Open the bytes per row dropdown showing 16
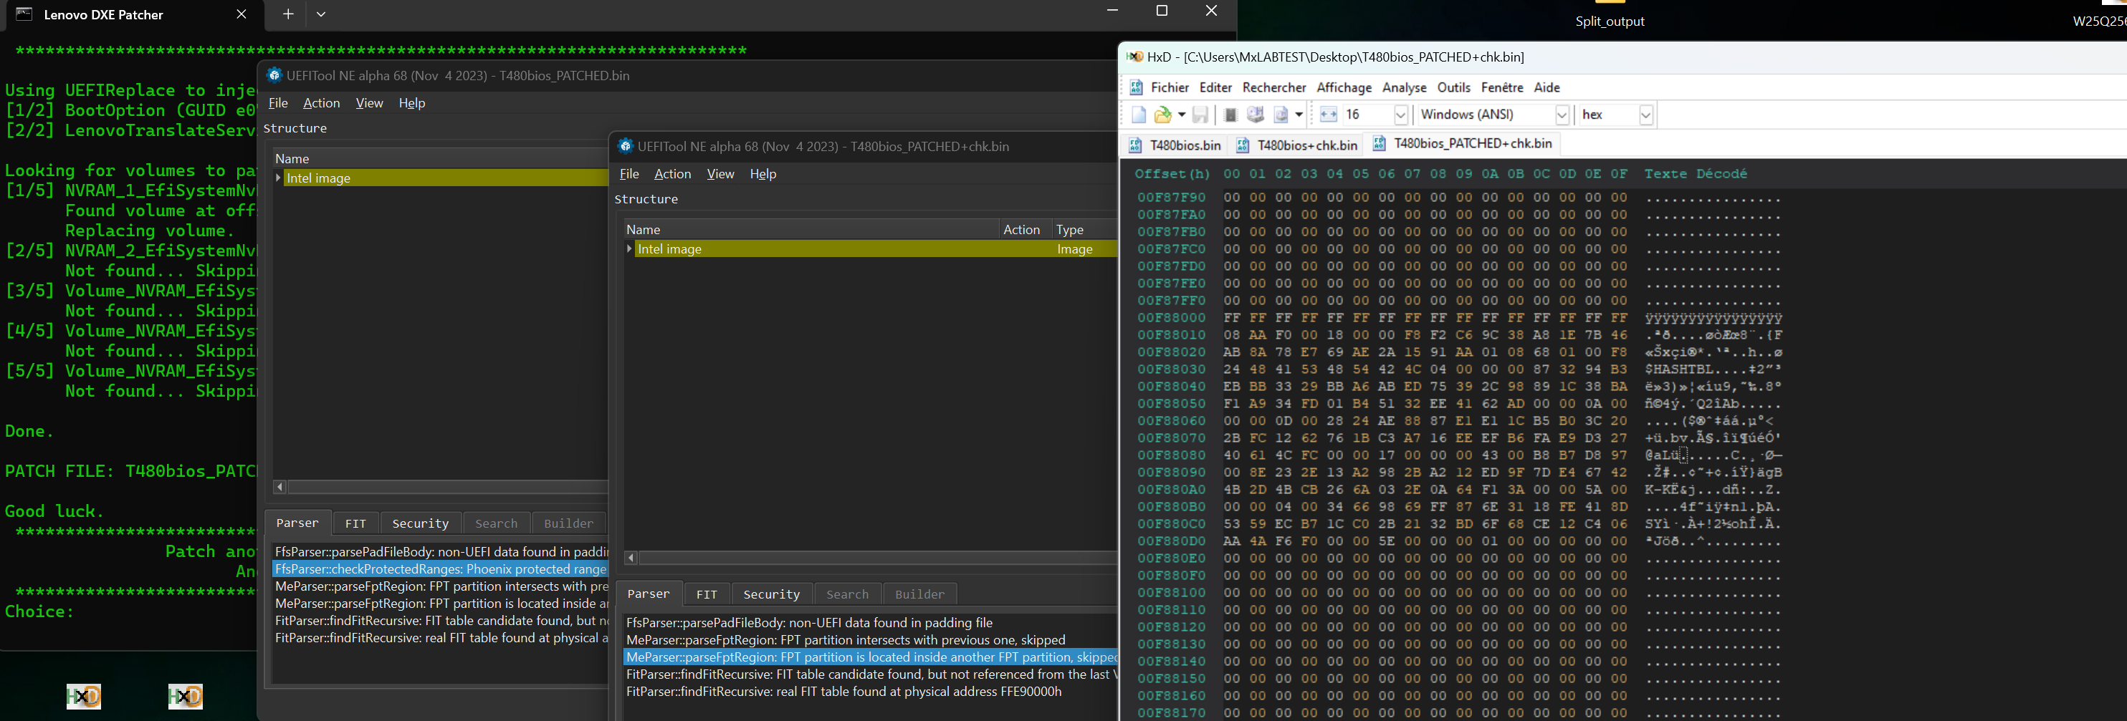This screenshot has width=2127, height=721. click(1400, 115)
